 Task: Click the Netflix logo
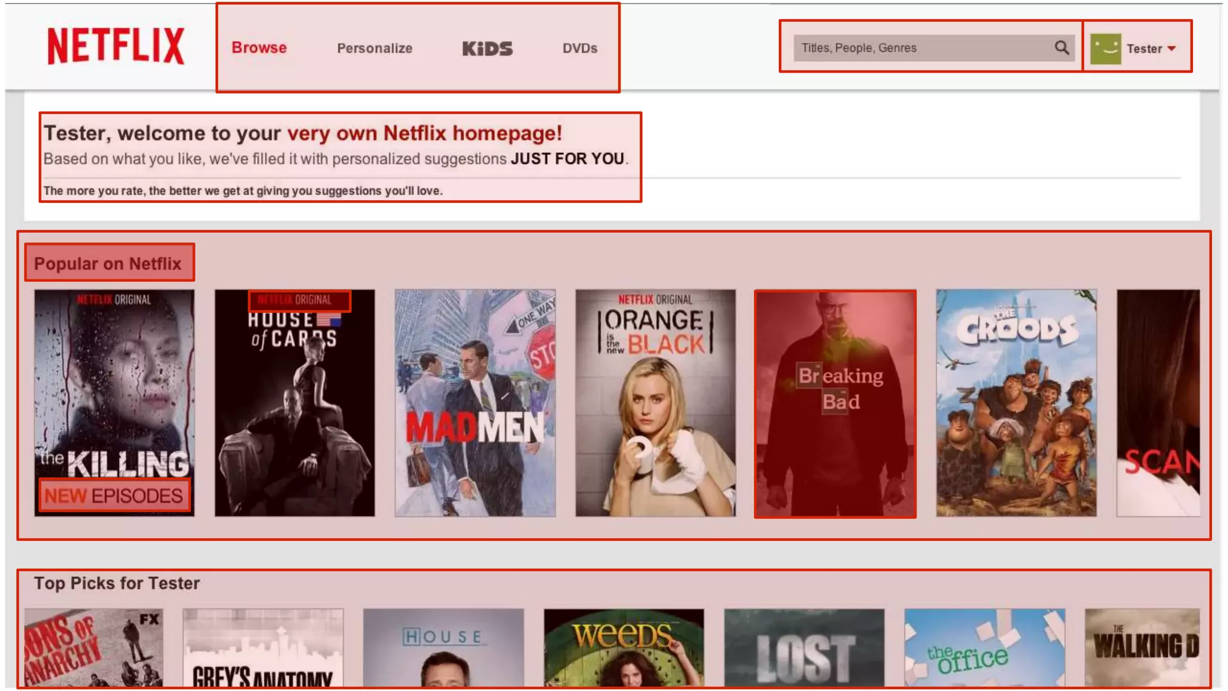[x=116, y=46]
